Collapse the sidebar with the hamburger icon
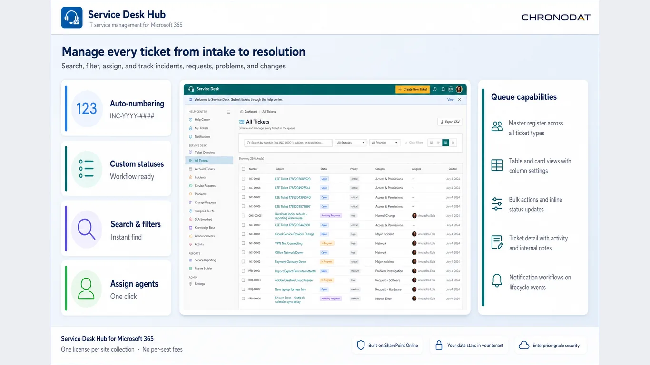The image size is (650, 365). click(228, 112)
